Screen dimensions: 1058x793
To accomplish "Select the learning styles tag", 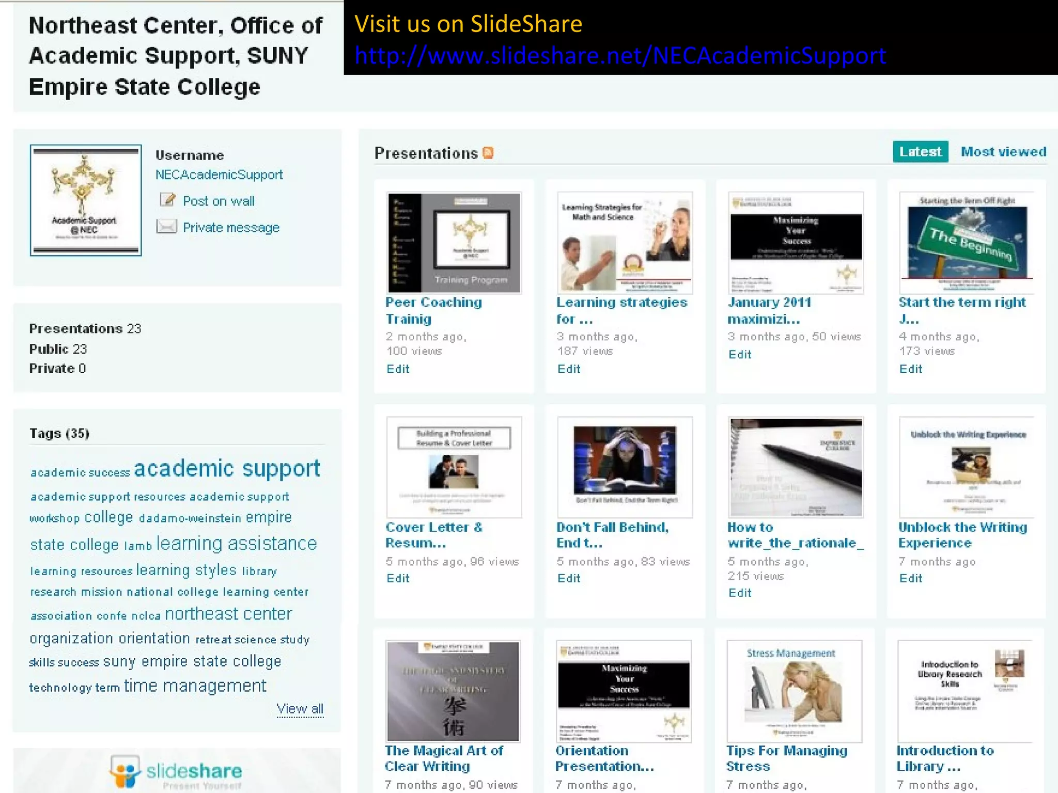I will click(x=186, y=570).
